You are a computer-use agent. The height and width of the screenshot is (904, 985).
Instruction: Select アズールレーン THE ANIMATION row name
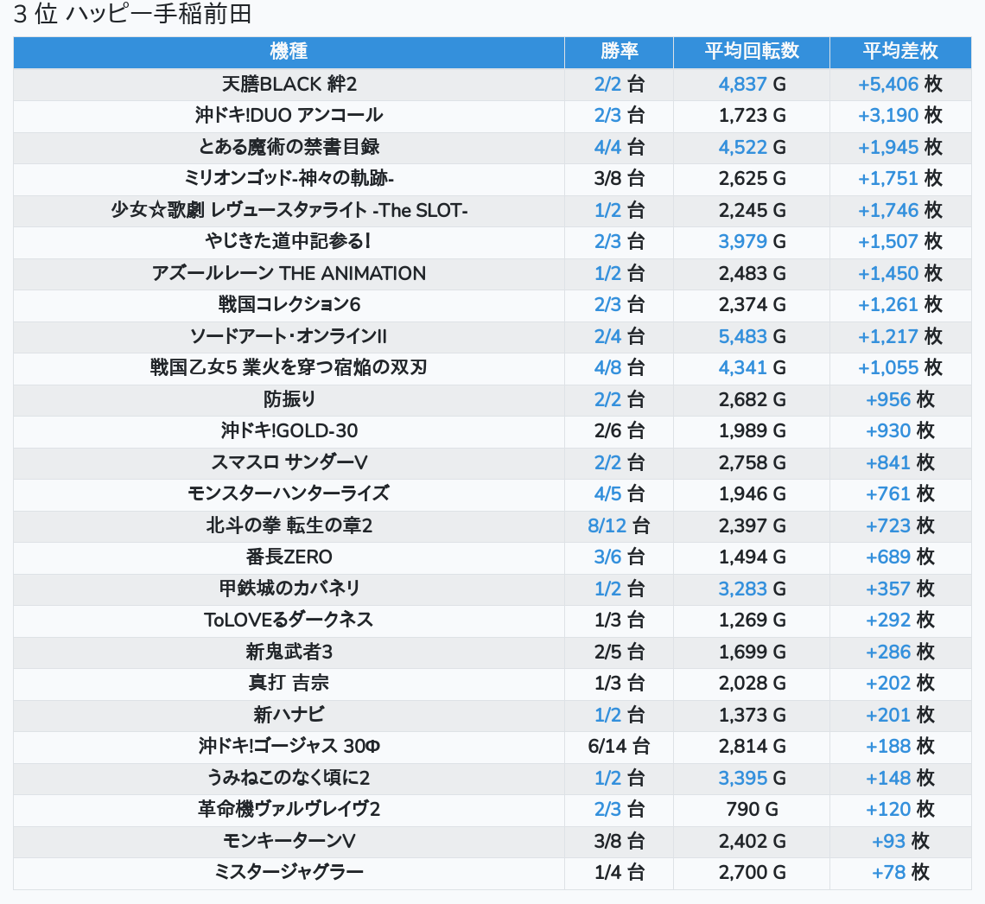tap(289, 273)
